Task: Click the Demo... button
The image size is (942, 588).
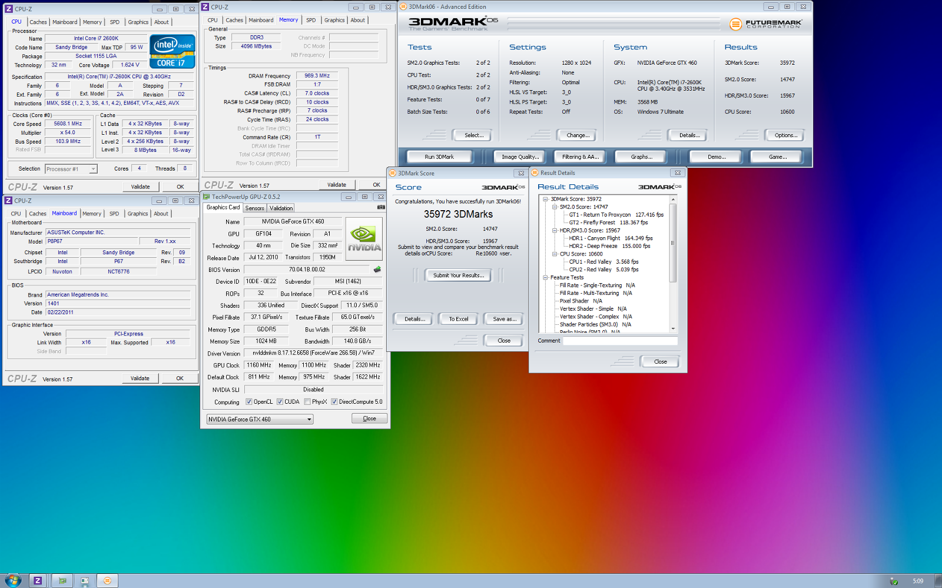Action: pyautogui.click(x=717, y=157)
